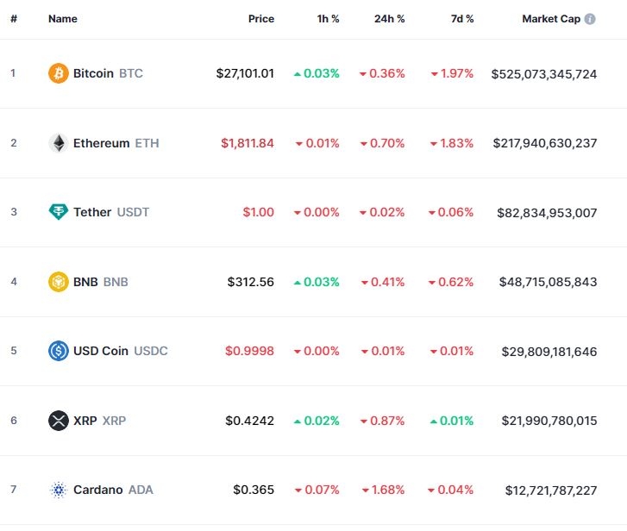Sort by the Market Cap header
The width and height of the screenshot is (627, 531).
point(551,19)
